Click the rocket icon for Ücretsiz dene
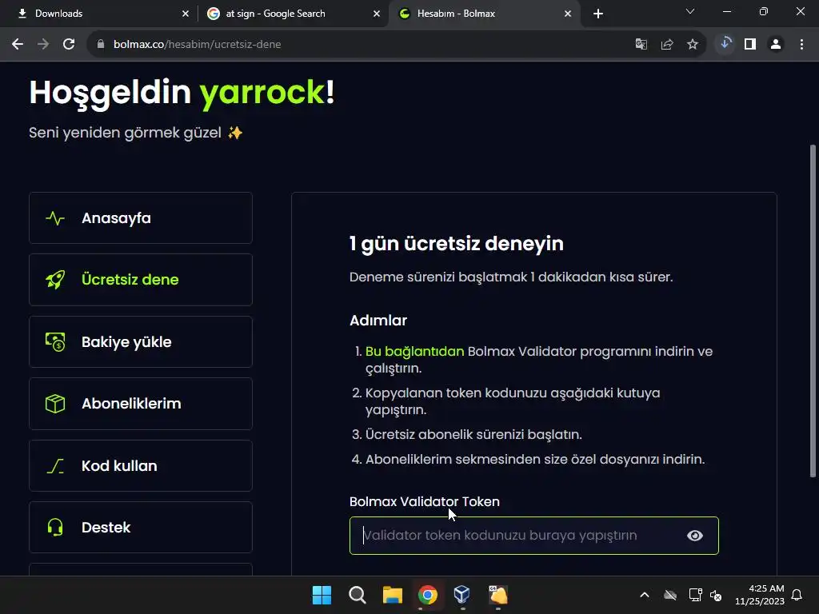This screenshot has width=819, height=614. click(x=55, y=280)
